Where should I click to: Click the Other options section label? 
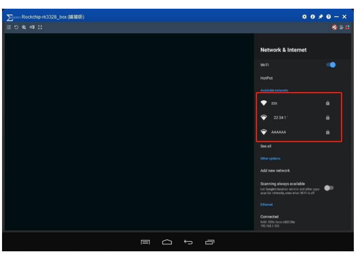(x=270, y=159)
